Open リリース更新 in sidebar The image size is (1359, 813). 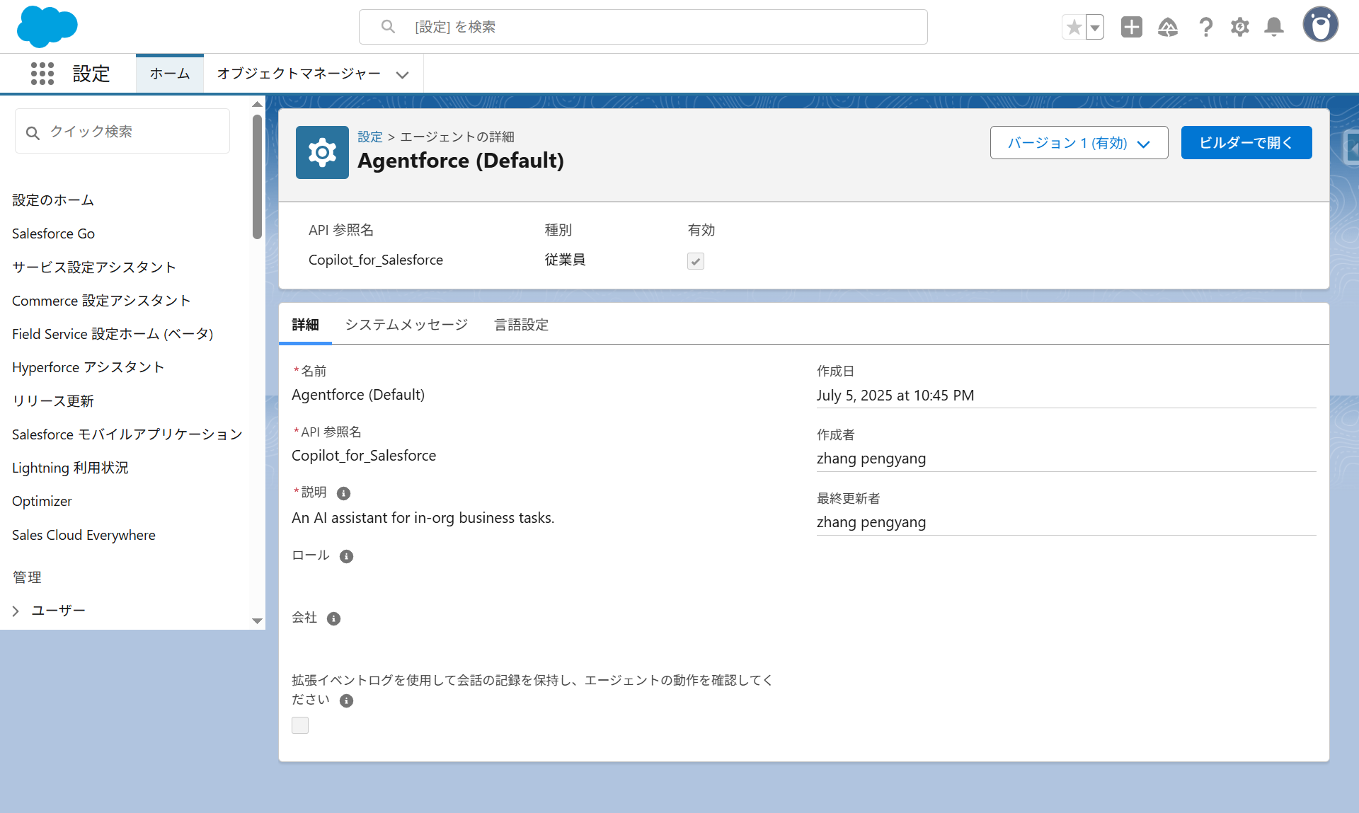click(53, 401)
